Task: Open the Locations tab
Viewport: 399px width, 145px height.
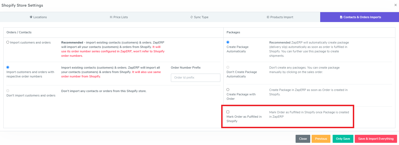Action: pos(38,17)
